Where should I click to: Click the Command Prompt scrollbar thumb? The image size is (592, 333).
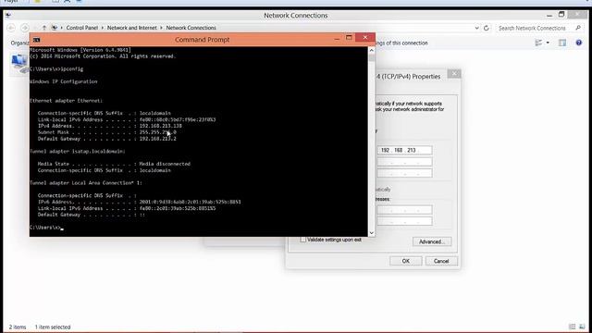372,57
